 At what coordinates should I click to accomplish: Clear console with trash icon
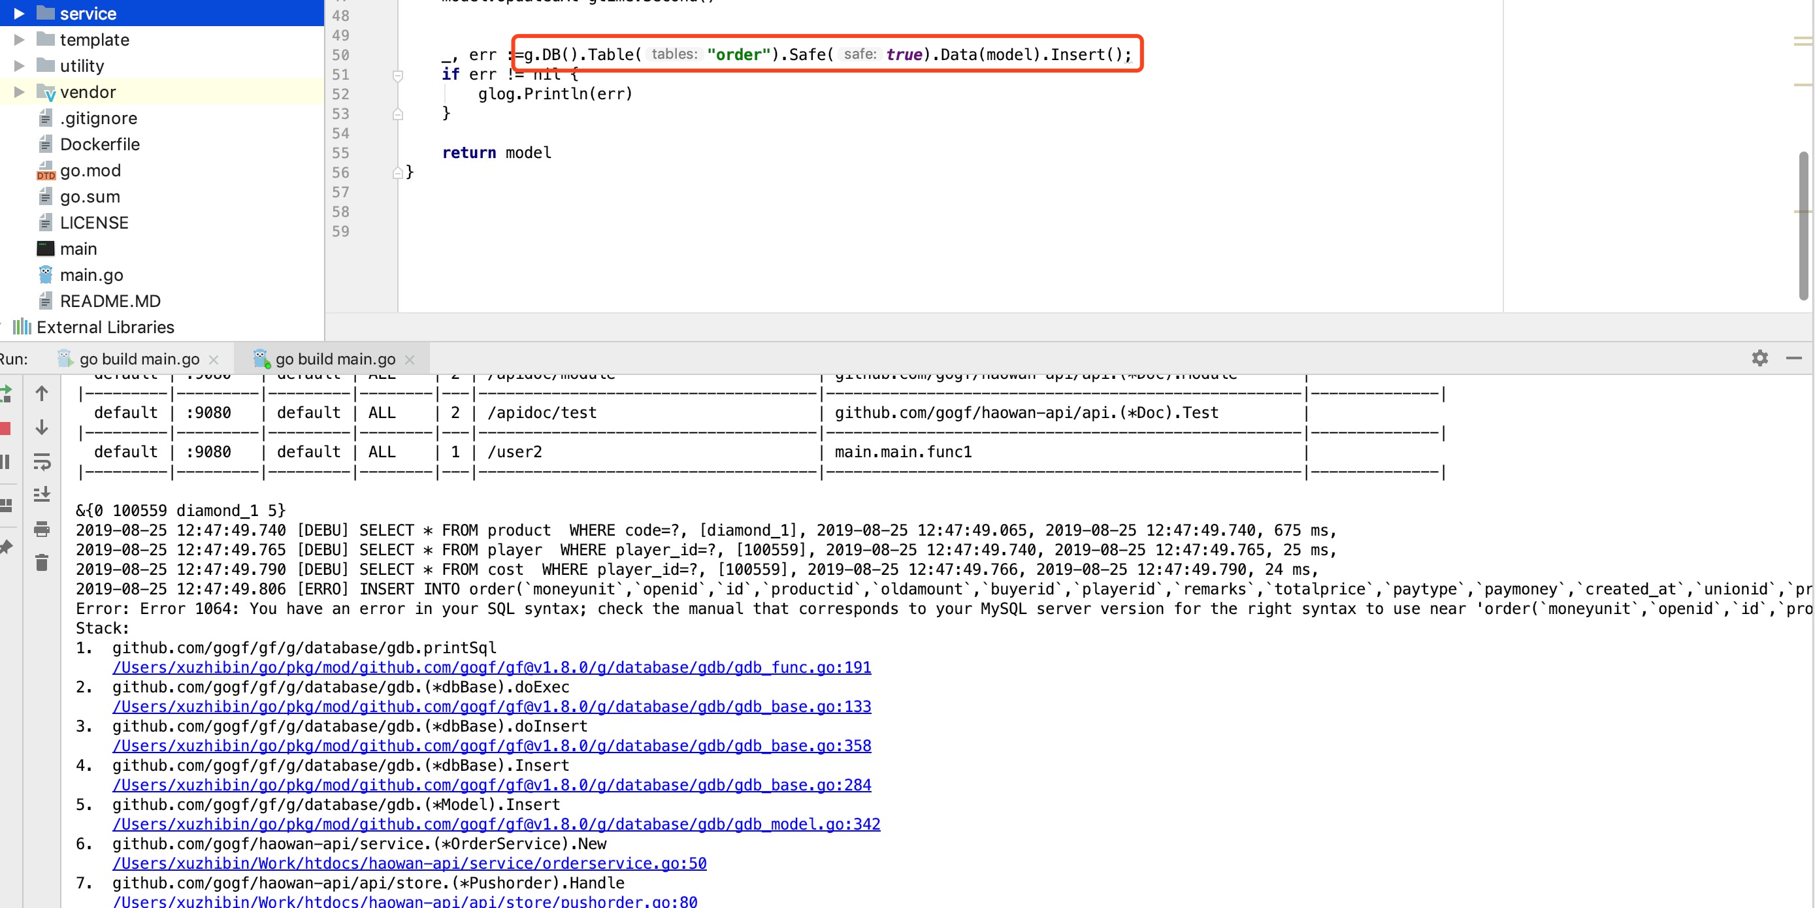tap(42, 562)
